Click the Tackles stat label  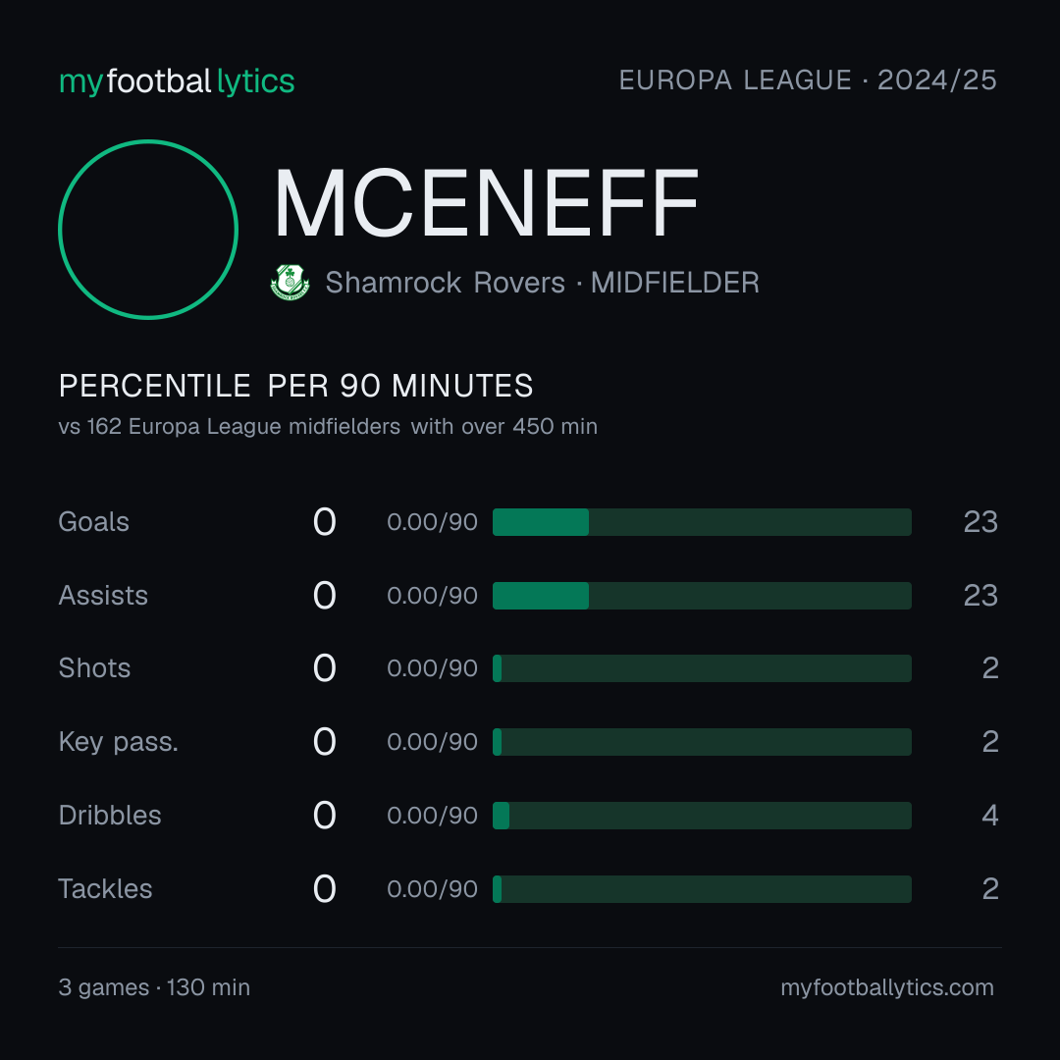tap(105, 889)
